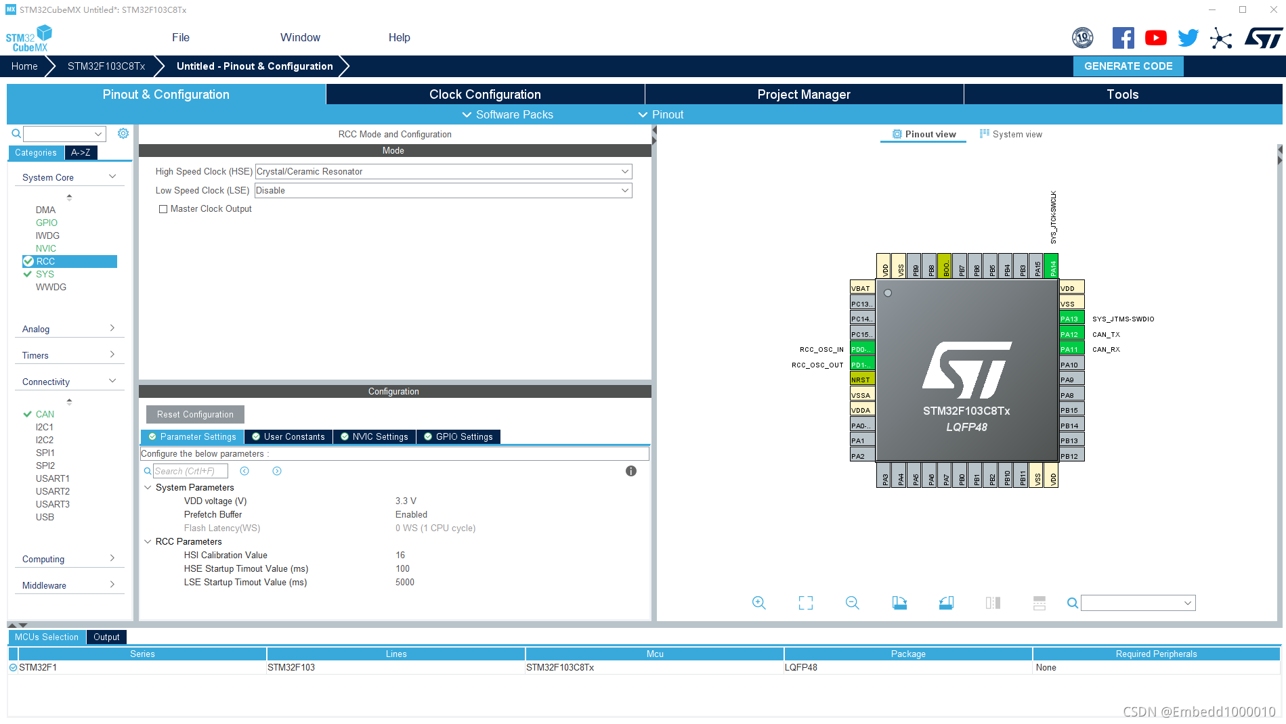This screenshot has height=724, width=1286.
Task: Open the High Speed Clock (HSE) dropdown
Action: [444, 172]
